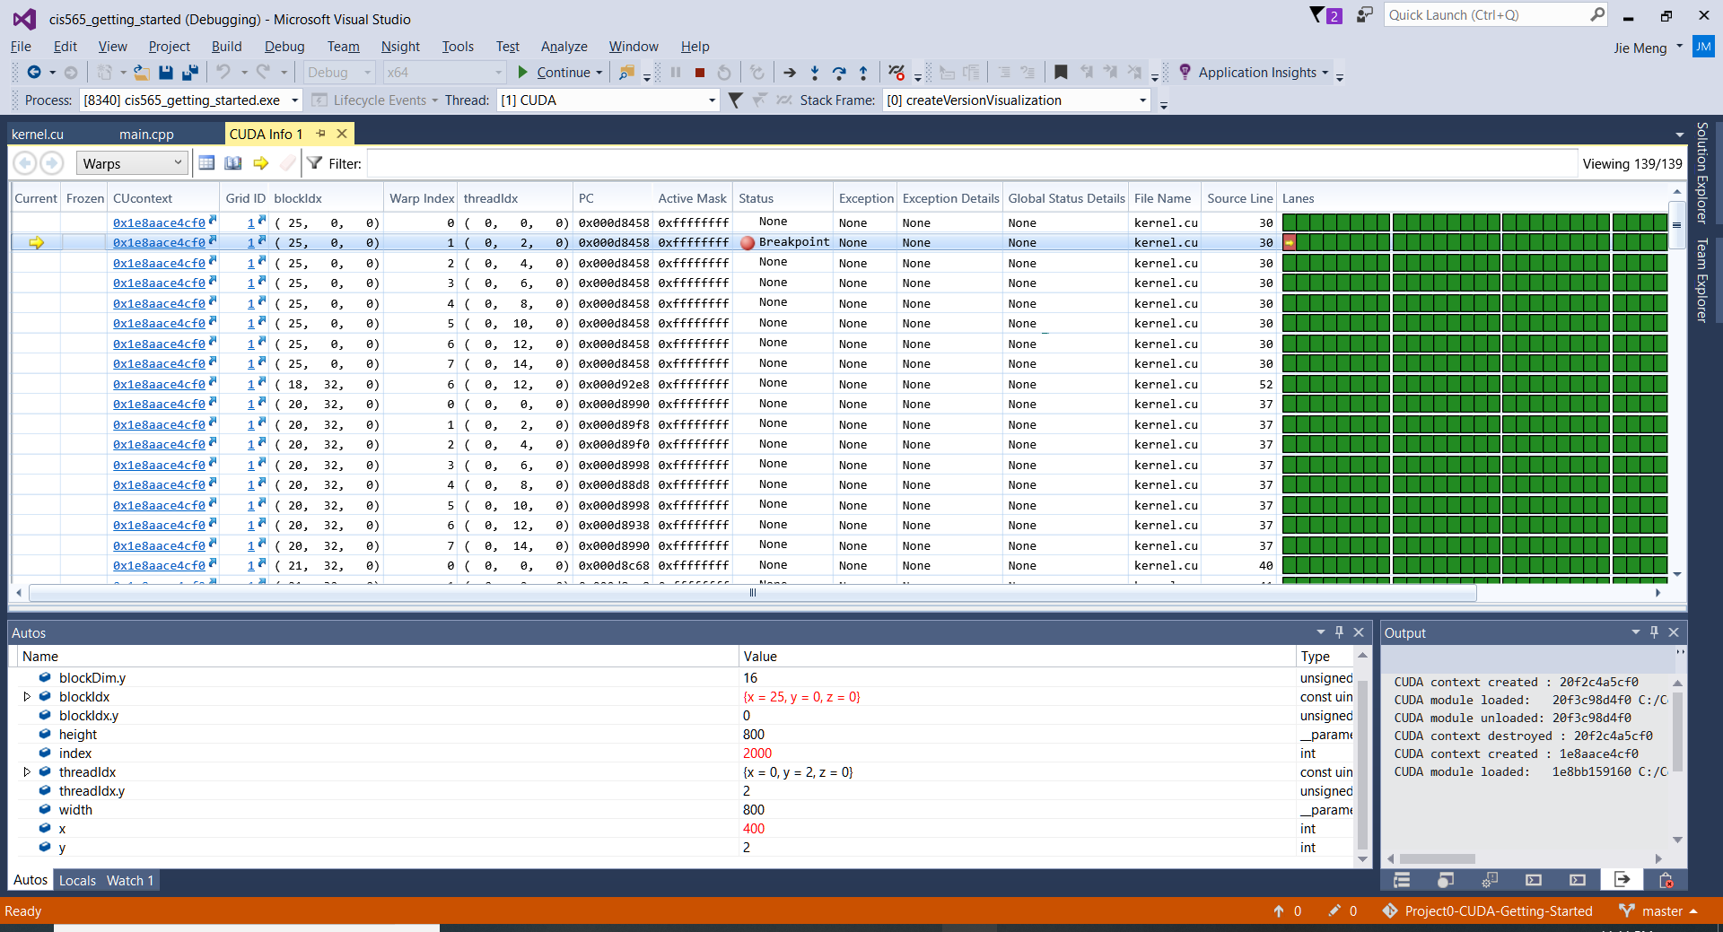Click the CUDA Info back navigation circle
The height and width of the screenshot is (932, 1723).
click(25, 163)
